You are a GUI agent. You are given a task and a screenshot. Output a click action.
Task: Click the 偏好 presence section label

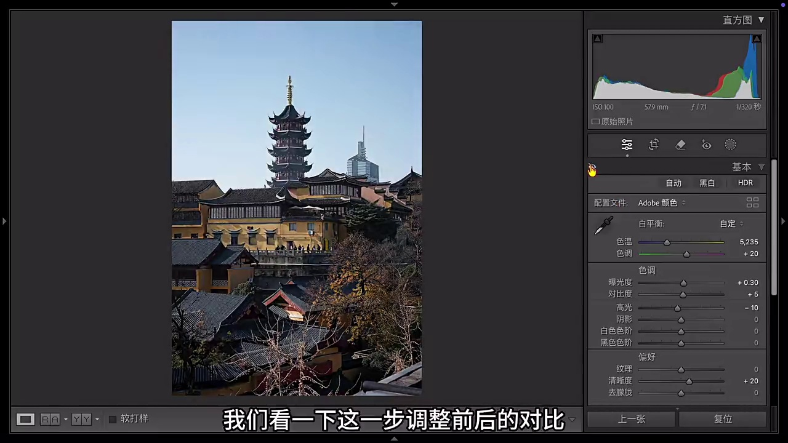[647, 357]
